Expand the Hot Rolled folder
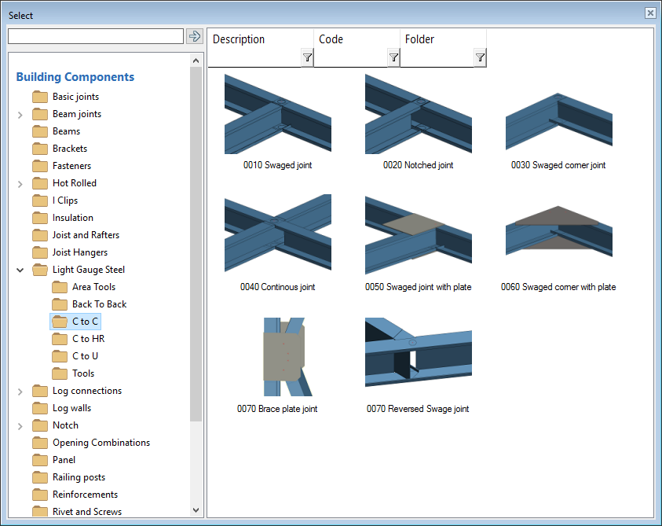Viewport: 662px width, 526px height. pyautogui.click(x=20, y=183)
